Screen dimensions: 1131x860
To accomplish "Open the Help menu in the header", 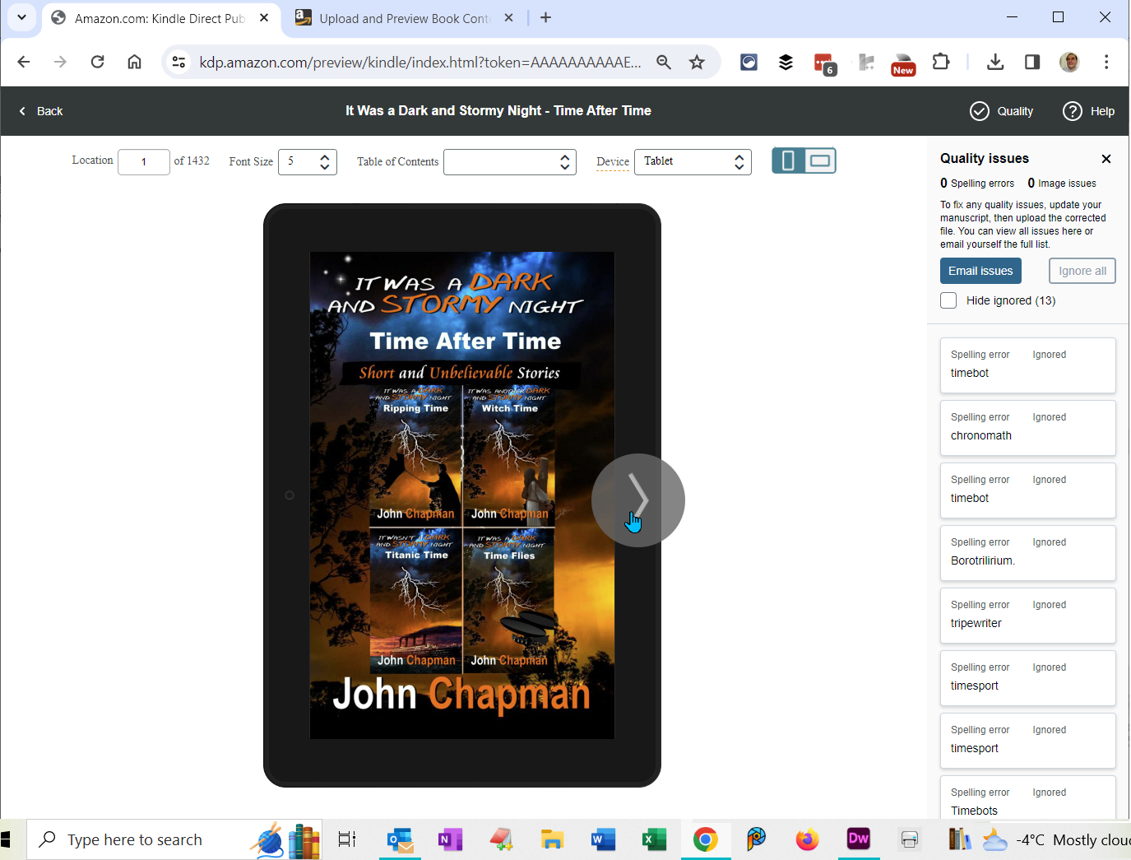I will click(x=1087, y=110).
